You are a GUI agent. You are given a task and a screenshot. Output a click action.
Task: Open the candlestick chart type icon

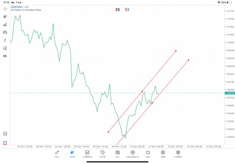5,17
